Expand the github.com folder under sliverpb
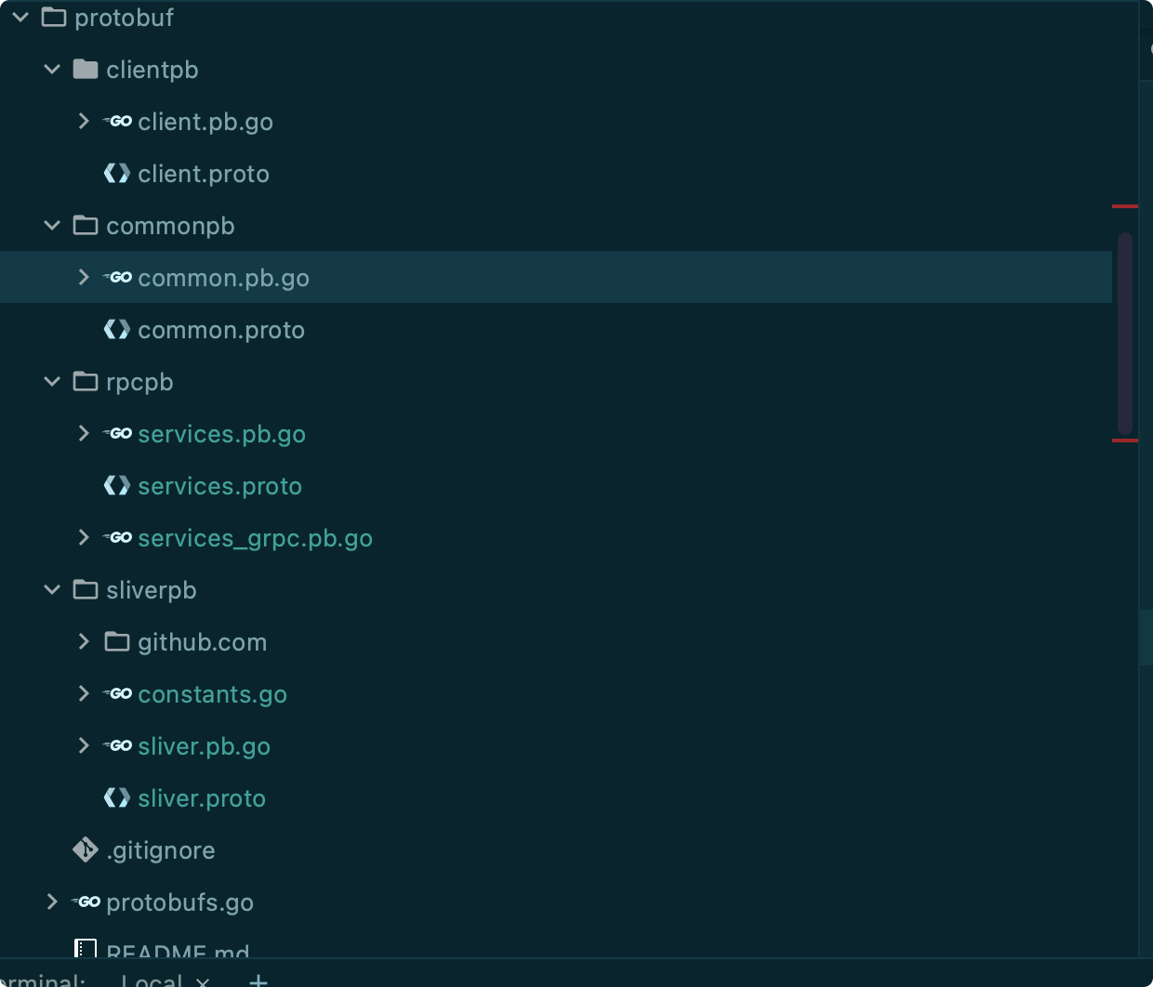1153x987 pixels. [x=83, y=641]
